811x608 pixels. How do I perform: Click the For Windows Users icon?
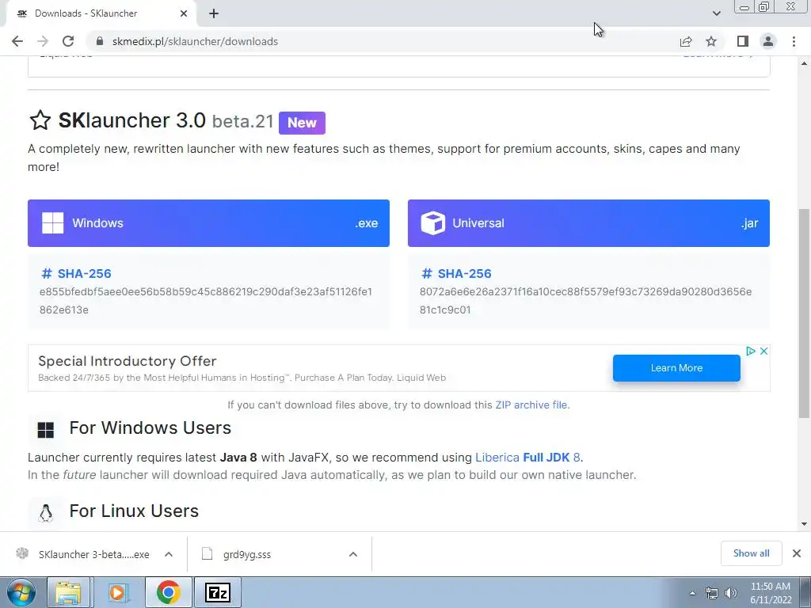[45, 430]
